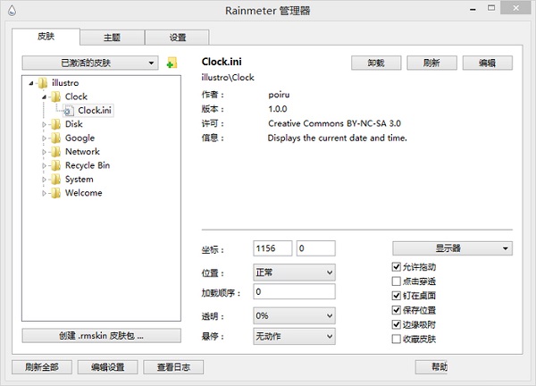The image size is (536, 386).
Task: Close the Rainmeter manager window
Action: [x=515, y=7]
